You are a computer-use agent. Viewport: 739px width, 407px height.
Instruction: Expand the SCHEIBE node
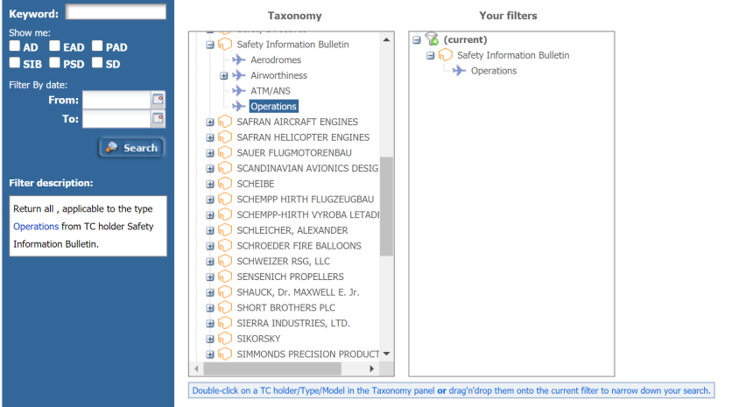pos(210,184)
